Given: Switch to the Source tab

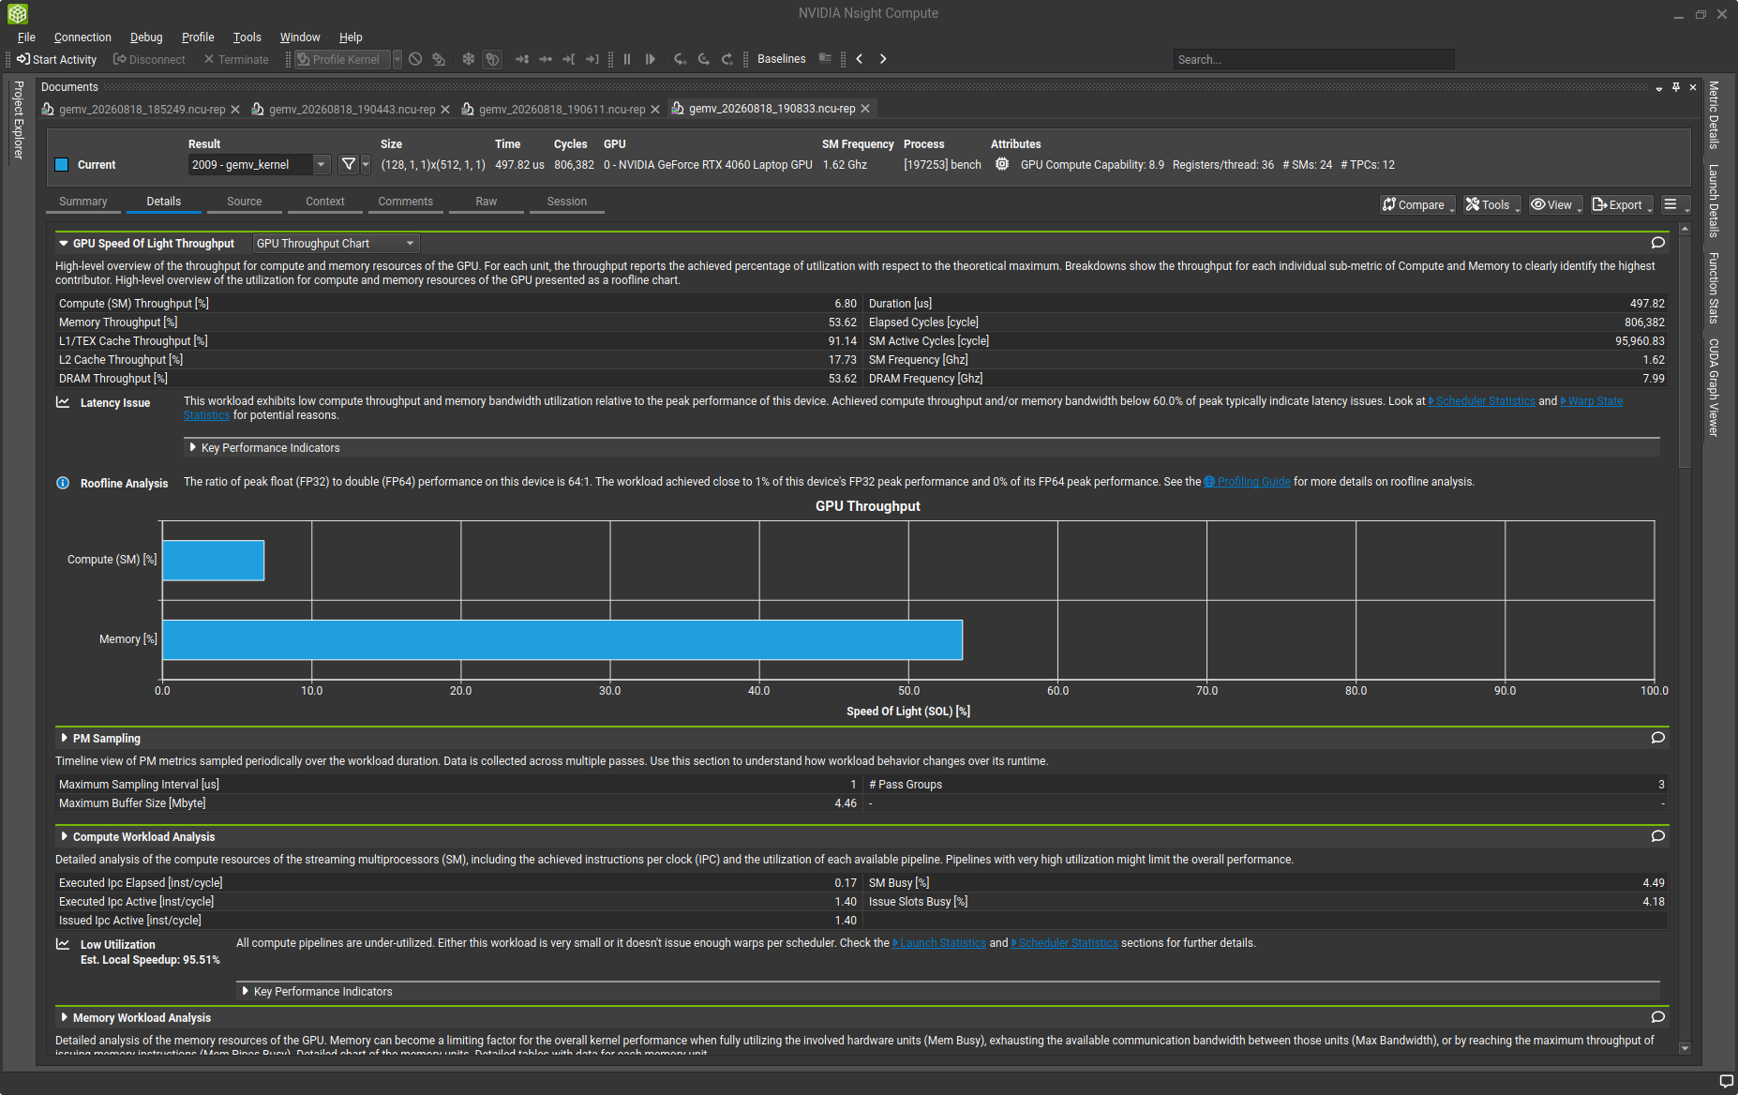Looking at the screenshot, I should [245, 202].
